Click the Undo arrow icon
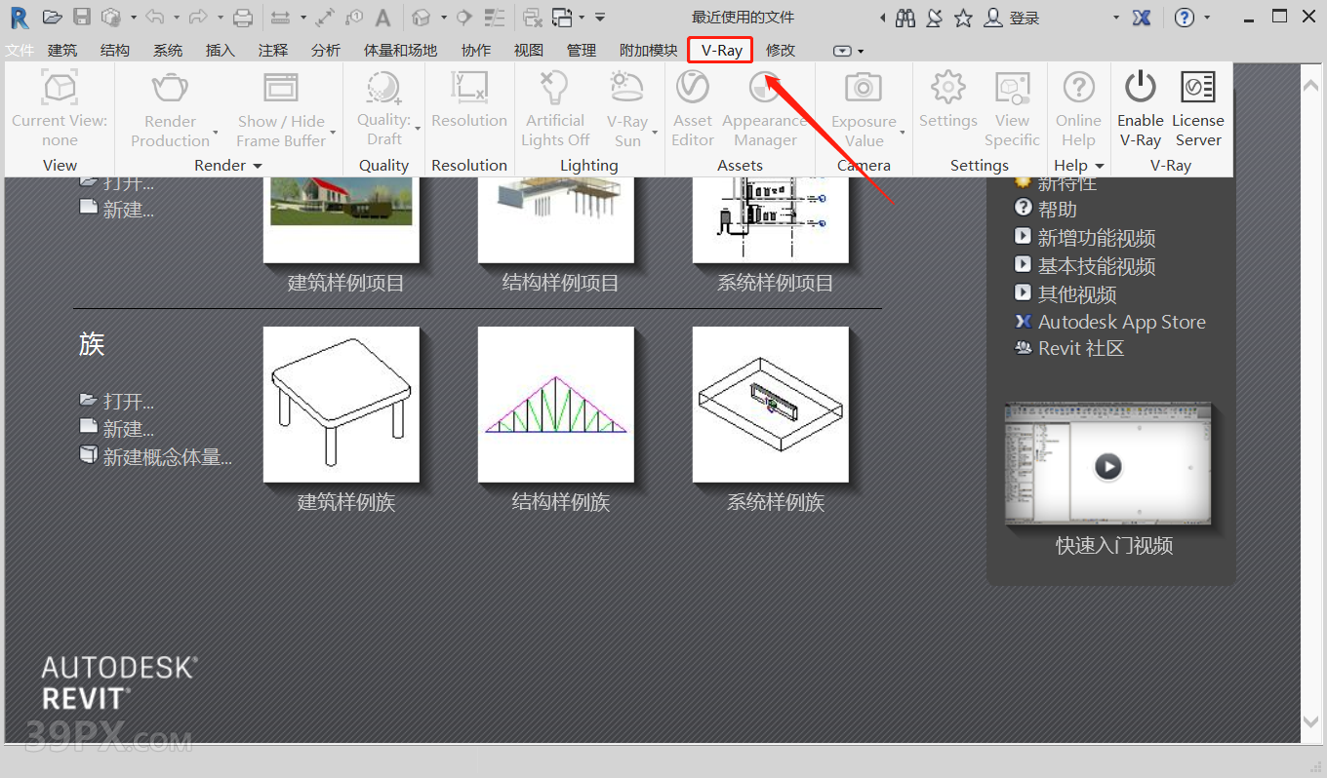The image size is (1327, 778). [154, 17]
